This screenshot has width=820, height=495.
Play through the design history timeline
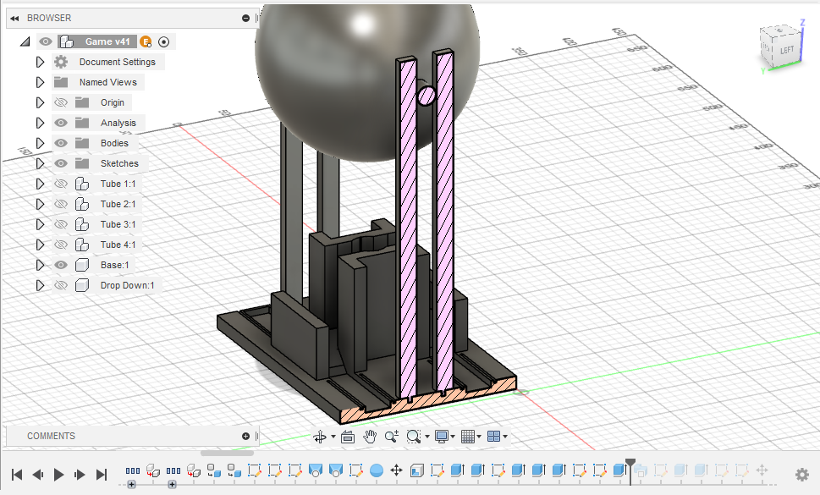(x=58, y=475)
